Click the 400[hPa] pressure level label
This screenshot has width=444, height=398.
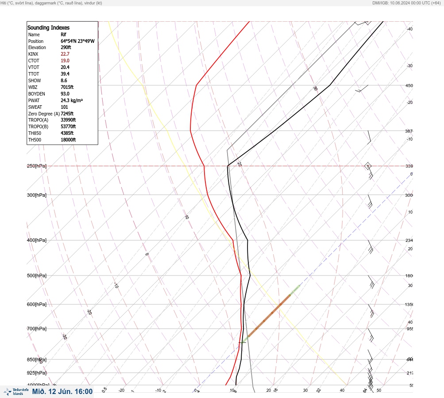coord(37,240)
